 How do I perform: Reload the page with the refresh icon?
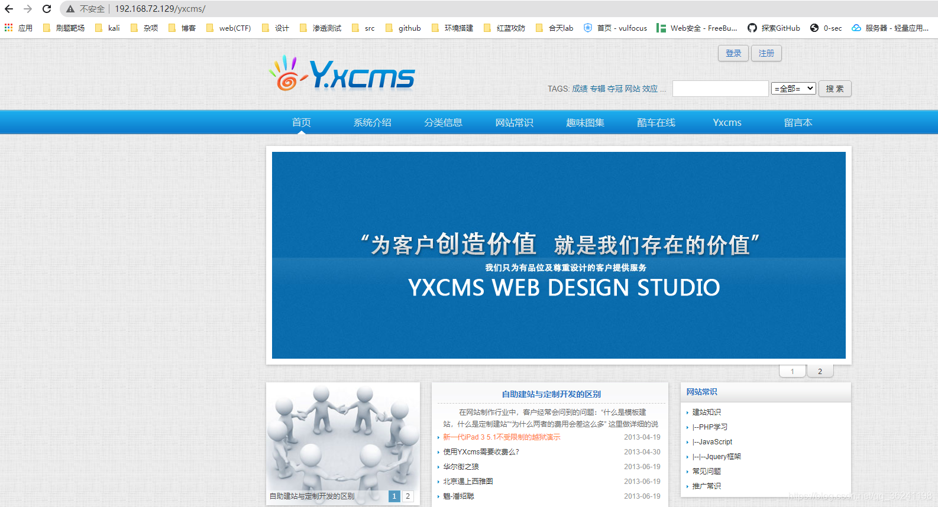pyautogui.click(x=47, y=9)
